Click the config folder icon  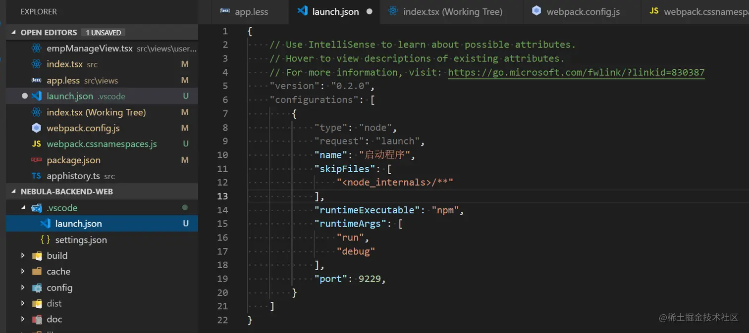pyautogui.click(x=37, y=287)
